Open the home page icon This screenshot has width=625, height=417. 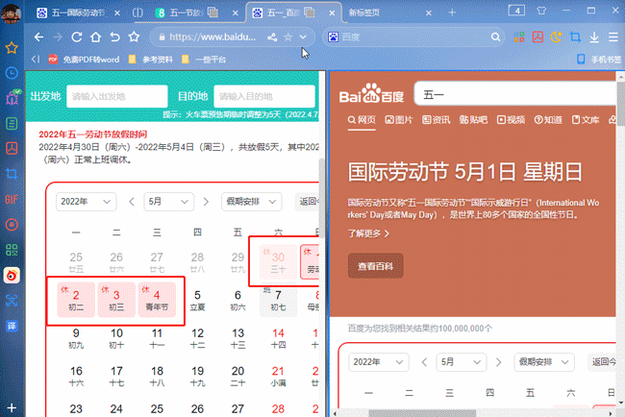tap(95, 37)
